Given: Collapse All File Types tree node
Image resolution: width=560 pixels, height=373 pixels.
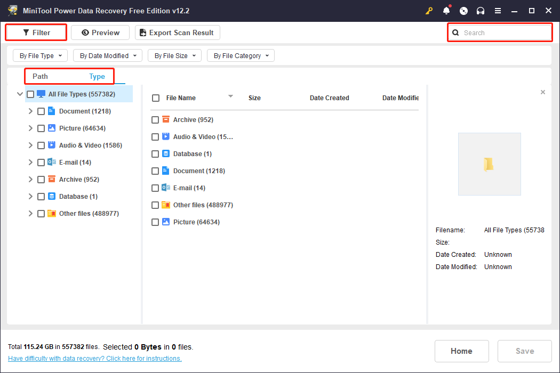Looking at the screenshot, I should [x=20, y=94].
